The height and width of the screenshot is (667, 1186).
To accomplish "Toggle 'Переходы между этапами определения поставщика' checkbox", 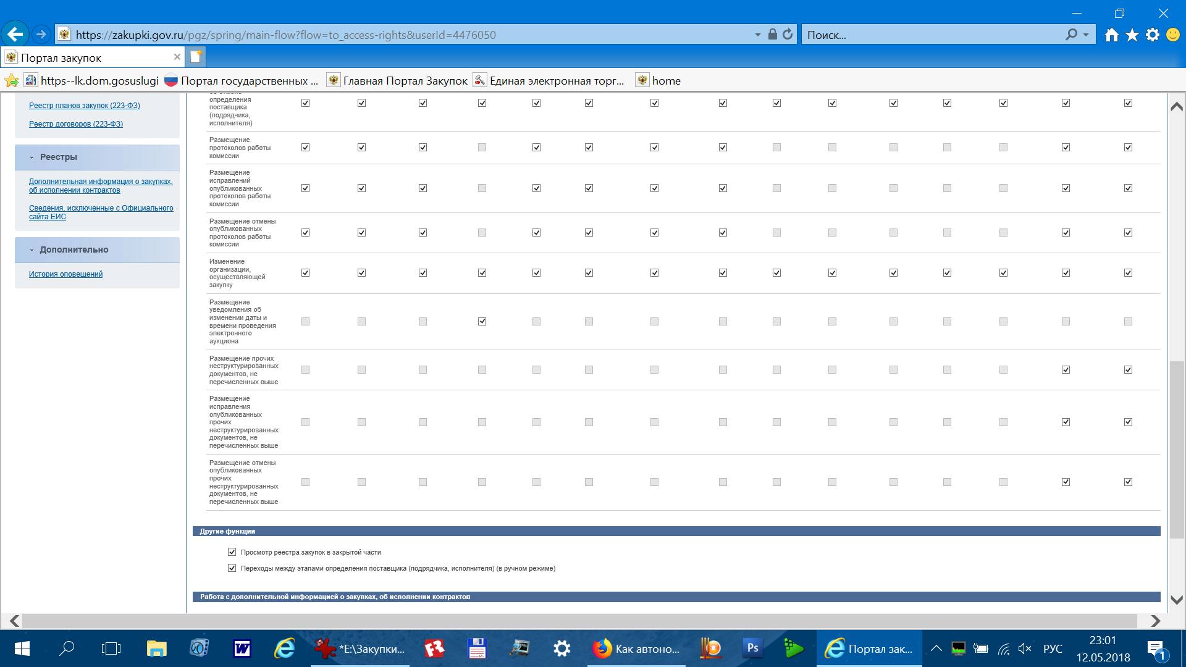I will click(x=232, y=568).
